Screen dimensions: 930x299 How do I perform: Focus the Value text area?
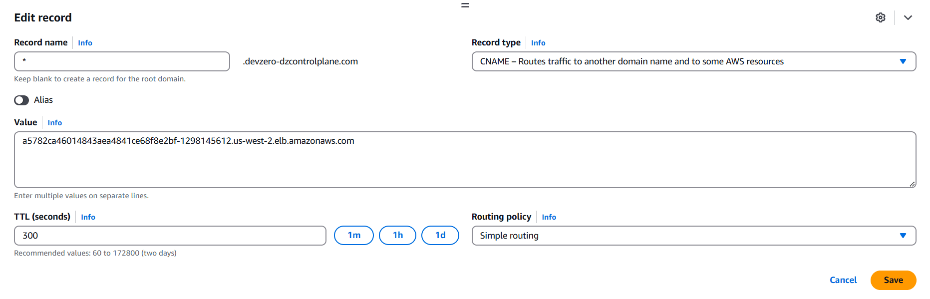point(464,160)
